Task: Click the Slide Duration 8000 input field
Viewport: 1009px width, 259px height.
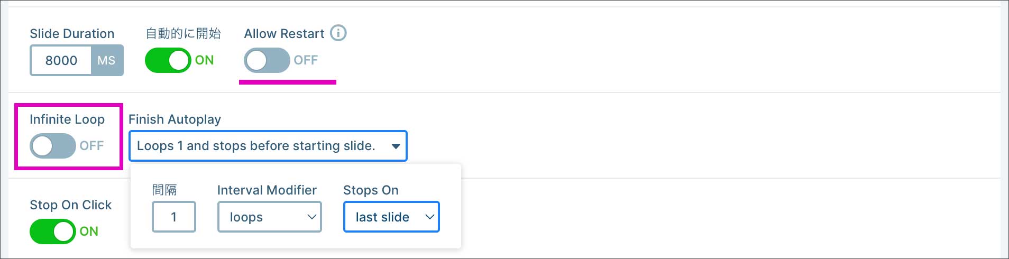Action: [61, 60]
